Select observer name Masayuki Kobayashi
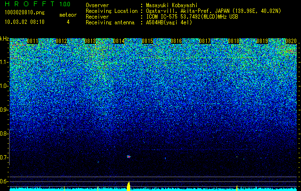Screen dimensions: 301x191 171,6
